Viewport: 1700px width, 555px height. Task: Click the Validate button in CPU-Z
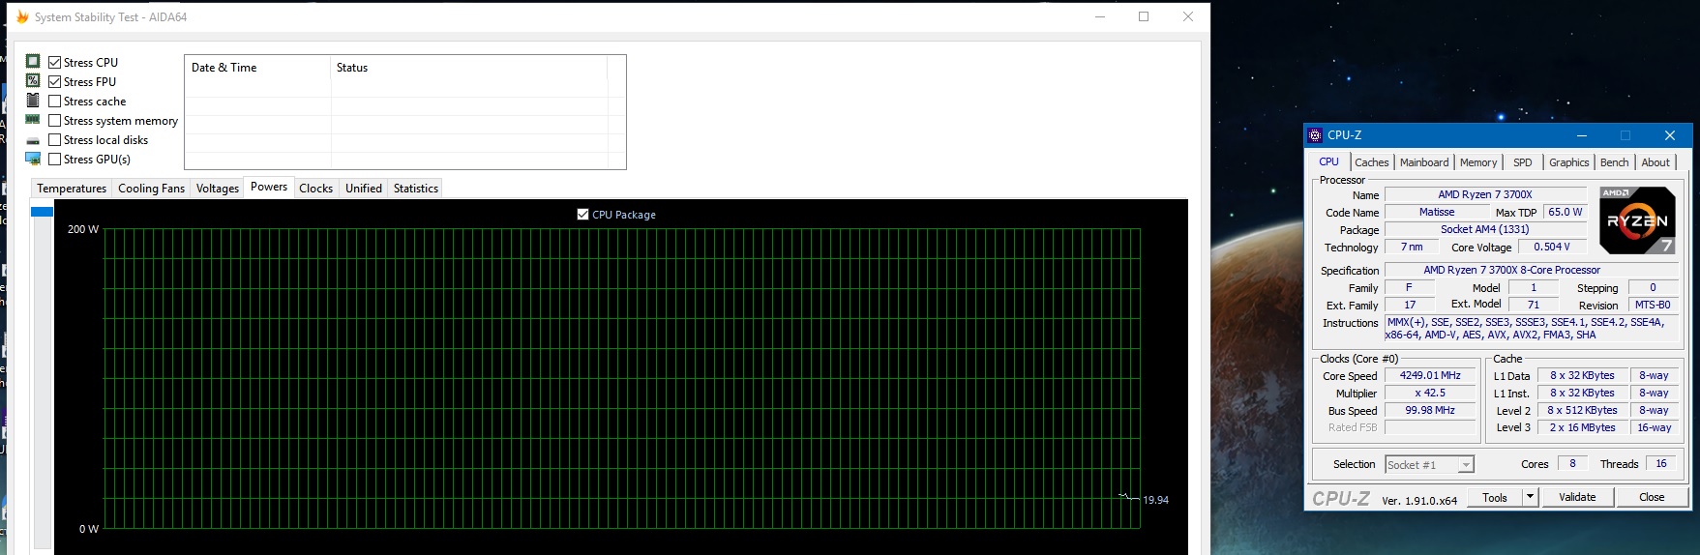(x=1577, y=497)
